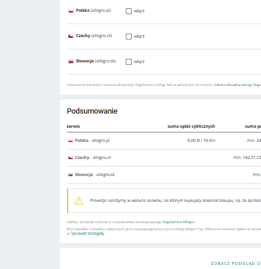The width and height of the screenshot is (261, 269).
Task: Enable the Czechy (allegro.cz) włącz checkbox
Action: [x=129, y=36]
